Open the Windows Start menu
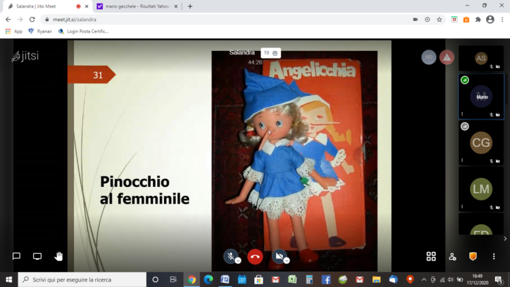The height and width of the screenshot is (287, 510). point(9,280)
